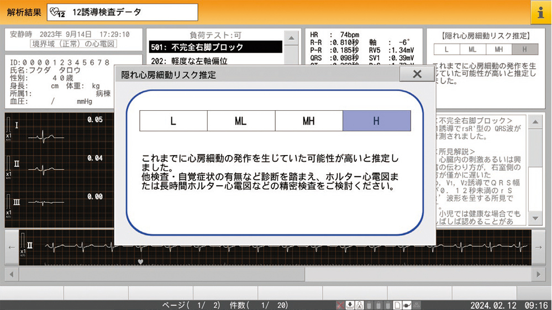Click the lead II value 0.04
552x310 pixels.
pos(94,158)
